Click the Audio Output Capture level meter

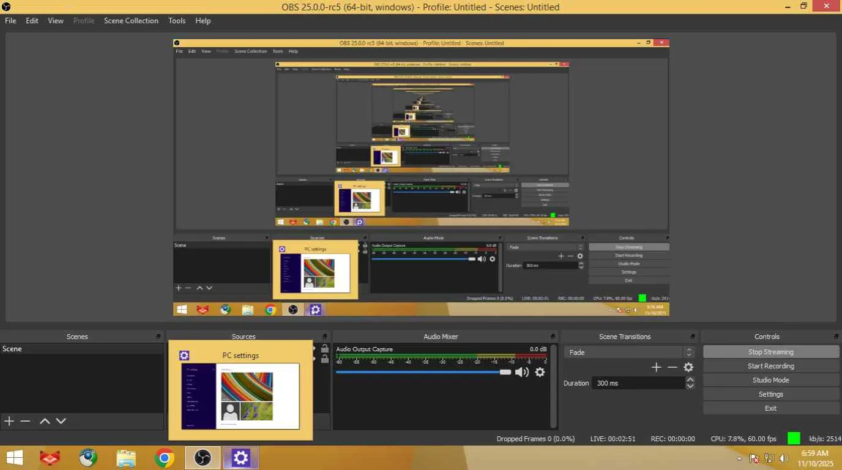coord(441,356)
